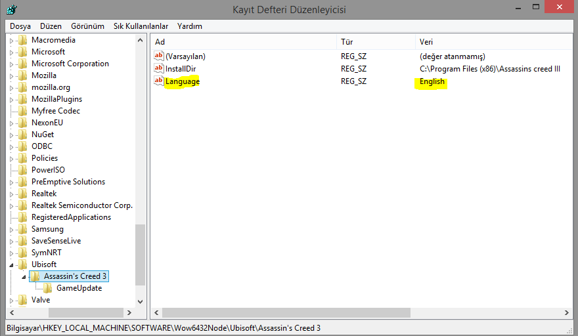Collapse the Assassin's Creed 3 key
This screenshot has height=336, width=578.
24,277
